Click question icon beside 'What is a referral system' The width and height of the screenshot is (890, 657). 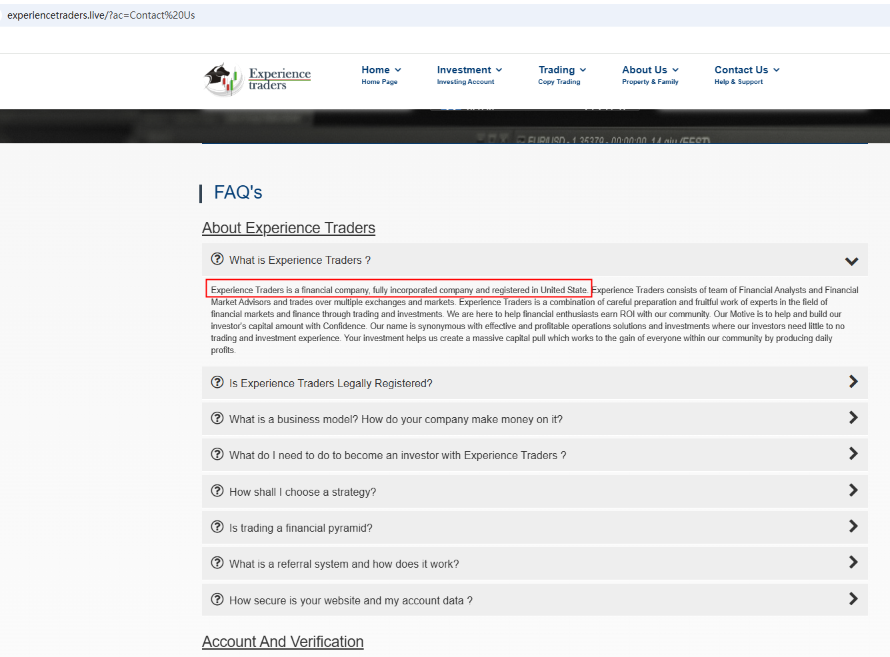tap(217, 563)
